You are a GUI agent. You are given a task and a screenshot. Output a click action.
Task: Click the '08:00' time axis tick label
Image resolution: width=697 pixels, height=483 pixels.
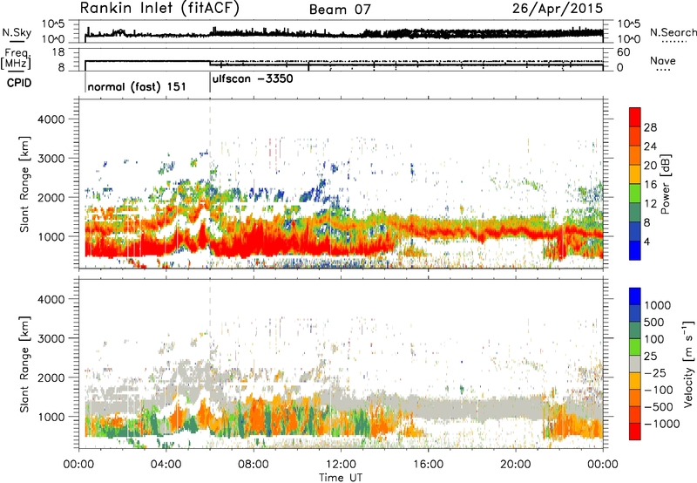253,465
